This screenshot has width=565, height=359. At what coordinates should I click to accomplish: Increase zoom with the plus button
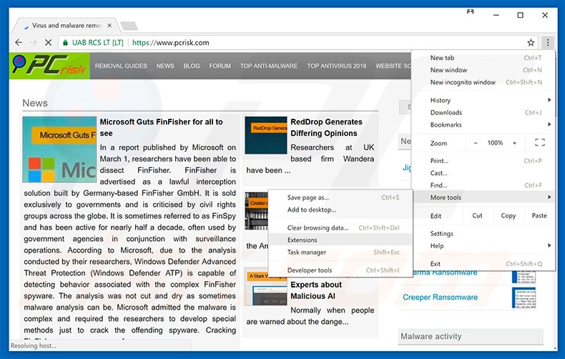(x=514, y=143)
